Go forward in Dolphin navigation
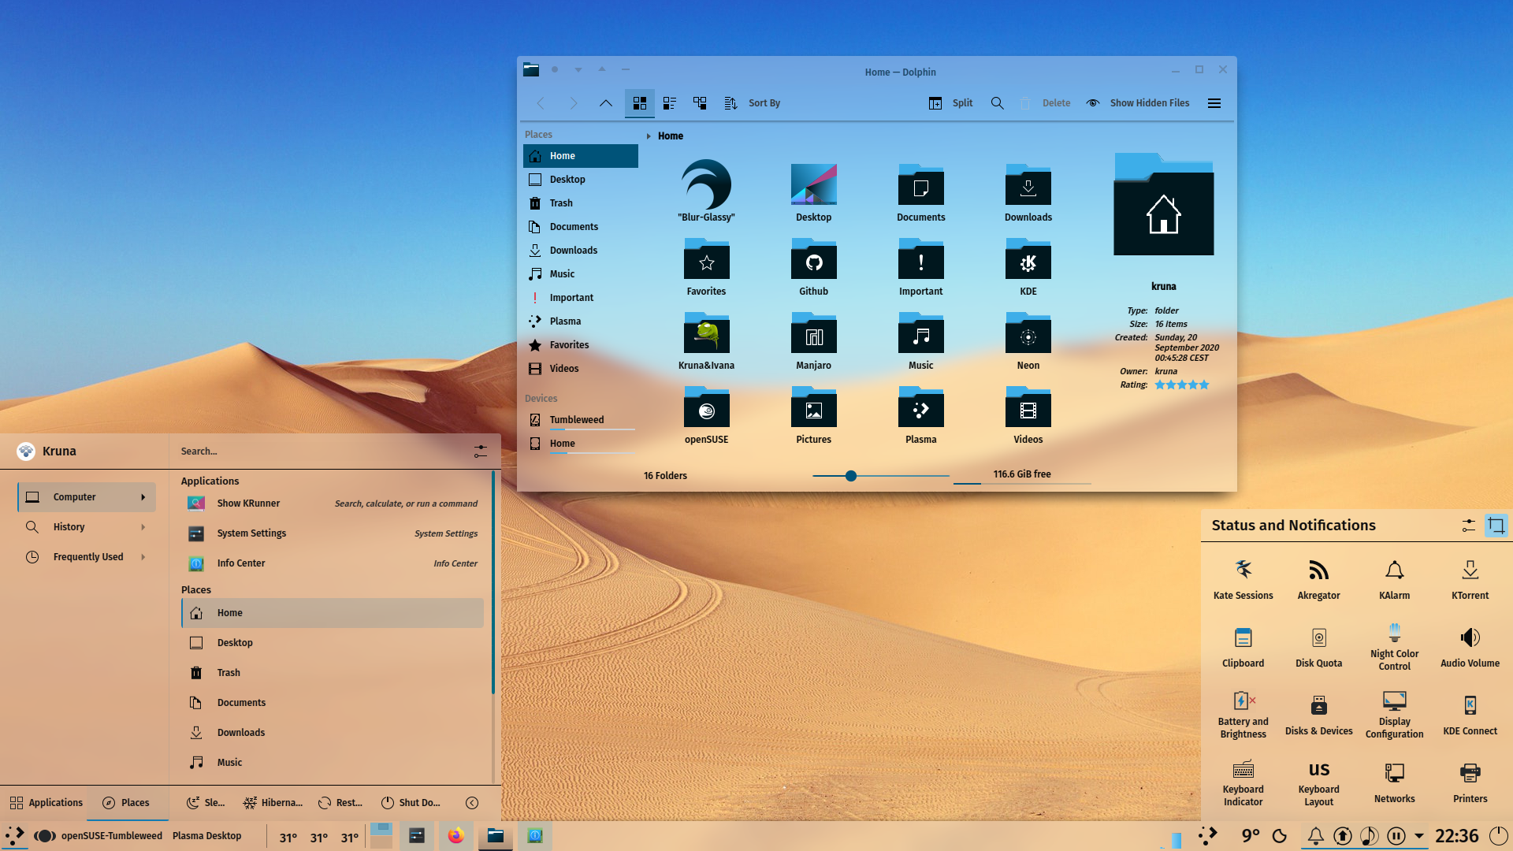The height and width of the screenshot is (851, 1513). click(x=573, y=103)
